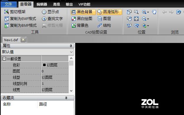The width and height of the screenshot is (184, 115).
Task: Select the zoom window rectangle tool
Action: click(x=136, y=12)
